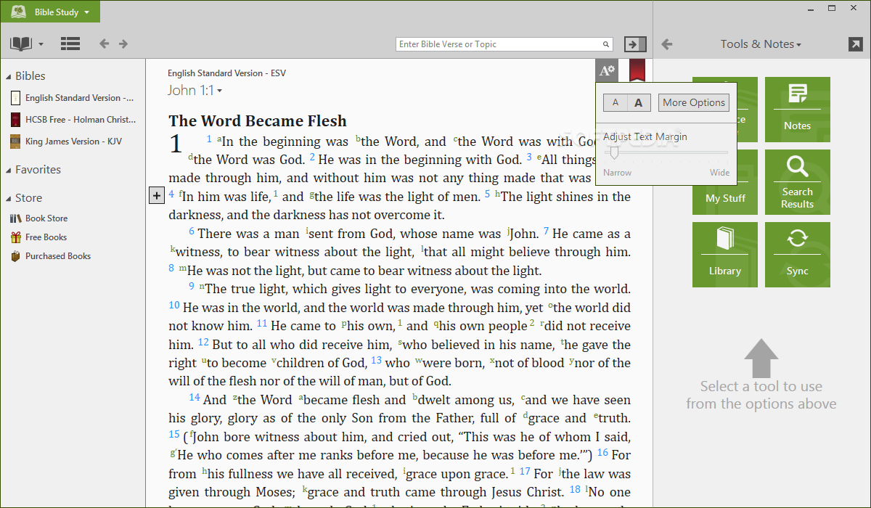Click the large chapter number 1
Image resolution: width=871 pixels, height=508 pixels.
[175, 144]
